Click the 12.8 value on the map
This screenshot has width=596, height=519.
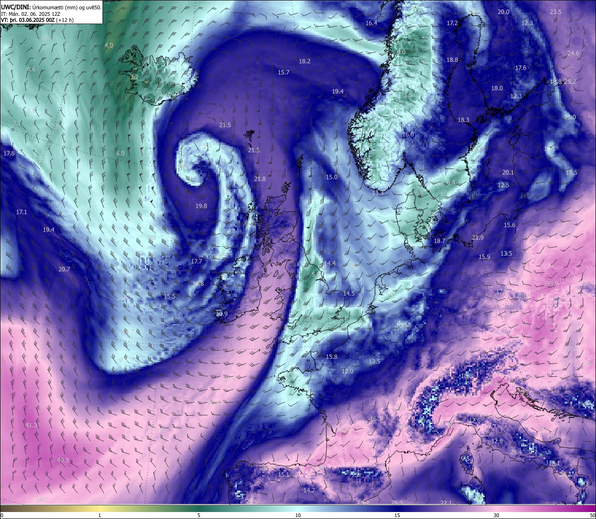[x=497, y=441]
